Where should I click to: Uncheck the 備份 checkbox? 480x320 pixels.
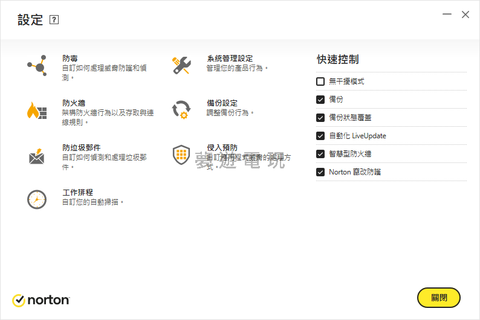point(320,100)
